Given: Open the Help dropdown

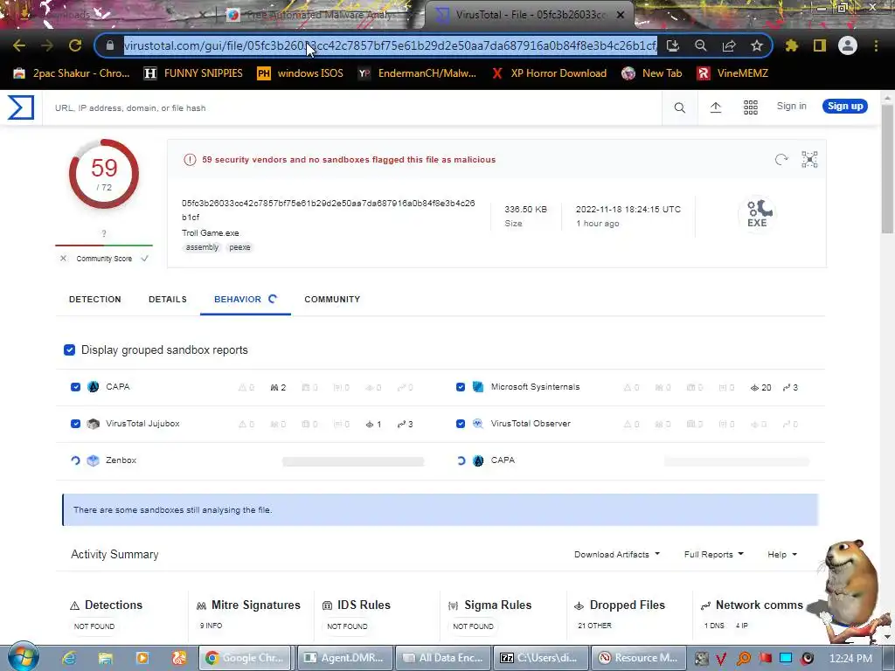Looking at the screenshot, I should (782, 554).
